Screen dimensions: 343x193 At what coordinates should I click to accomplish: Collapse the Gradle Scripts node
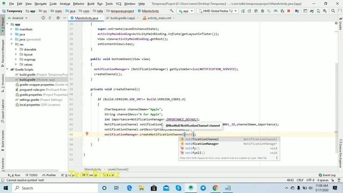[8, 70]
